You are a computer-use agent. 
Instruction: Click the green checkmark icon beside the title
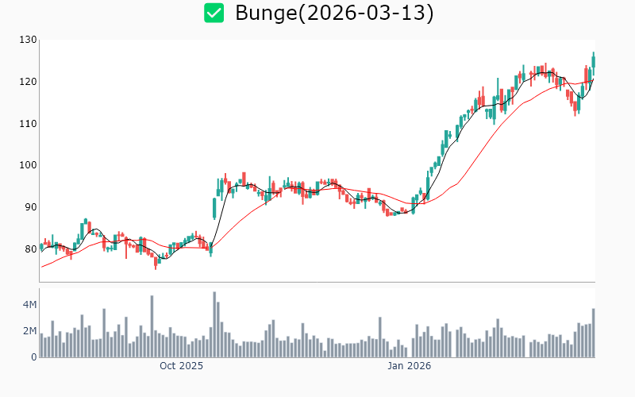pos(214,13)
